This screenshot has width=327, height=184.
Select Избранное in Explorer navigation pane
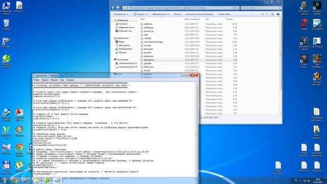[x=123, y=20]
